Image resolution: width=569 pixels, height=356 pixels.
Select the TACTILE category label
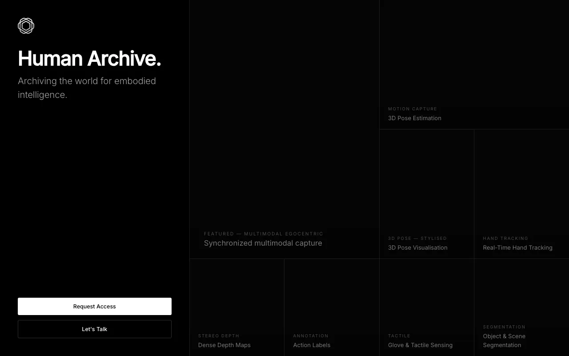click(399, 336)
